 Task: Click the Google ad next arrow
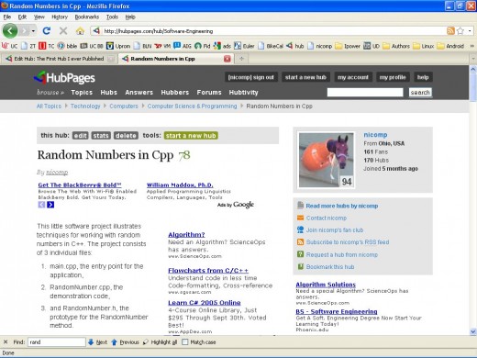50,205
